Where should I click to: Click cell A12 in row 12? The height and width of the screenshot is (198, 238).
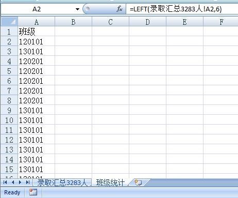pos(36,140)
